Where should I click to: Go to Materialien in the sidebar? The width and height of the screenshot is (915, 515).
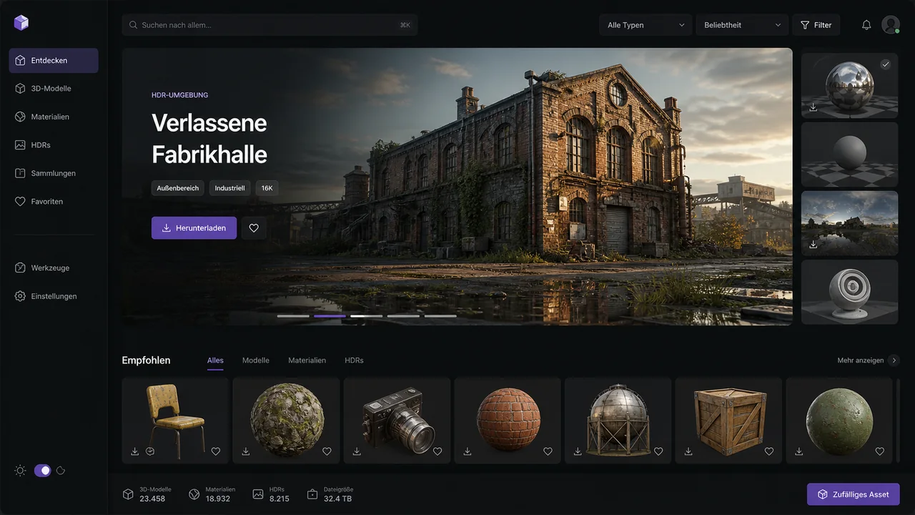54,117
